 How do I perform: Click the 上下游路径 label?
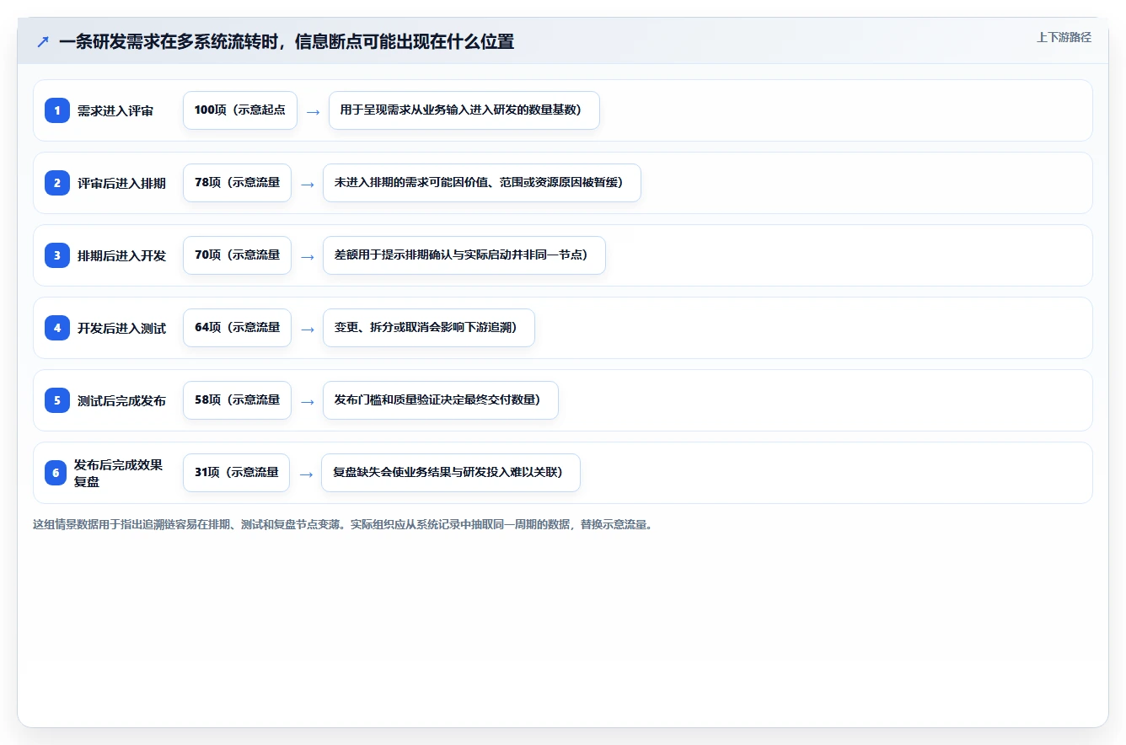click(x=1064, y=37)
